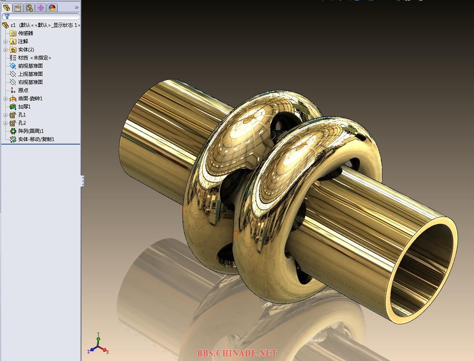Open the FeatureManager design tree tab

pyautogui.click(x=7, y=8)
